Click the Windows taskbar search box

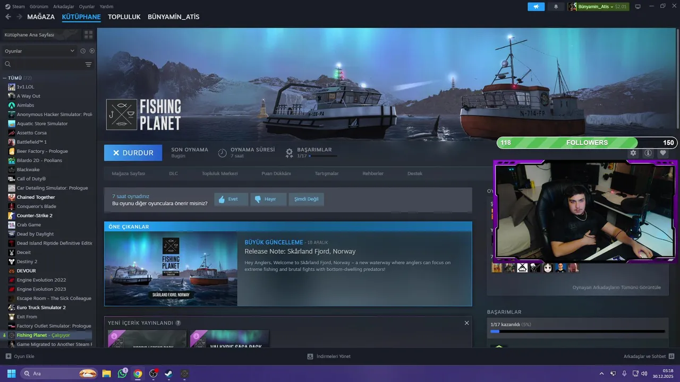(x=59, y=374)
